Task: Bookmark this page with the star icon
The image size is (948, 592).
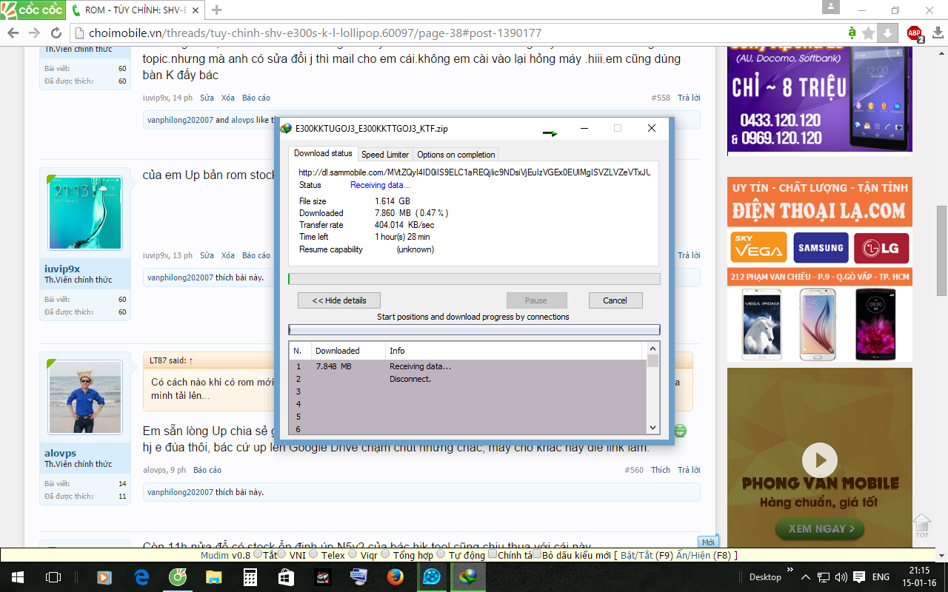Action: [x=869, y=33]
